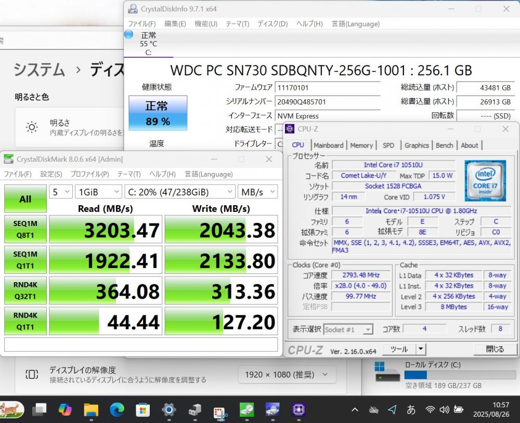The image size is (520, 423).
Task: Open File Explorer from the taskbar
Action: (x=91, y=409)
